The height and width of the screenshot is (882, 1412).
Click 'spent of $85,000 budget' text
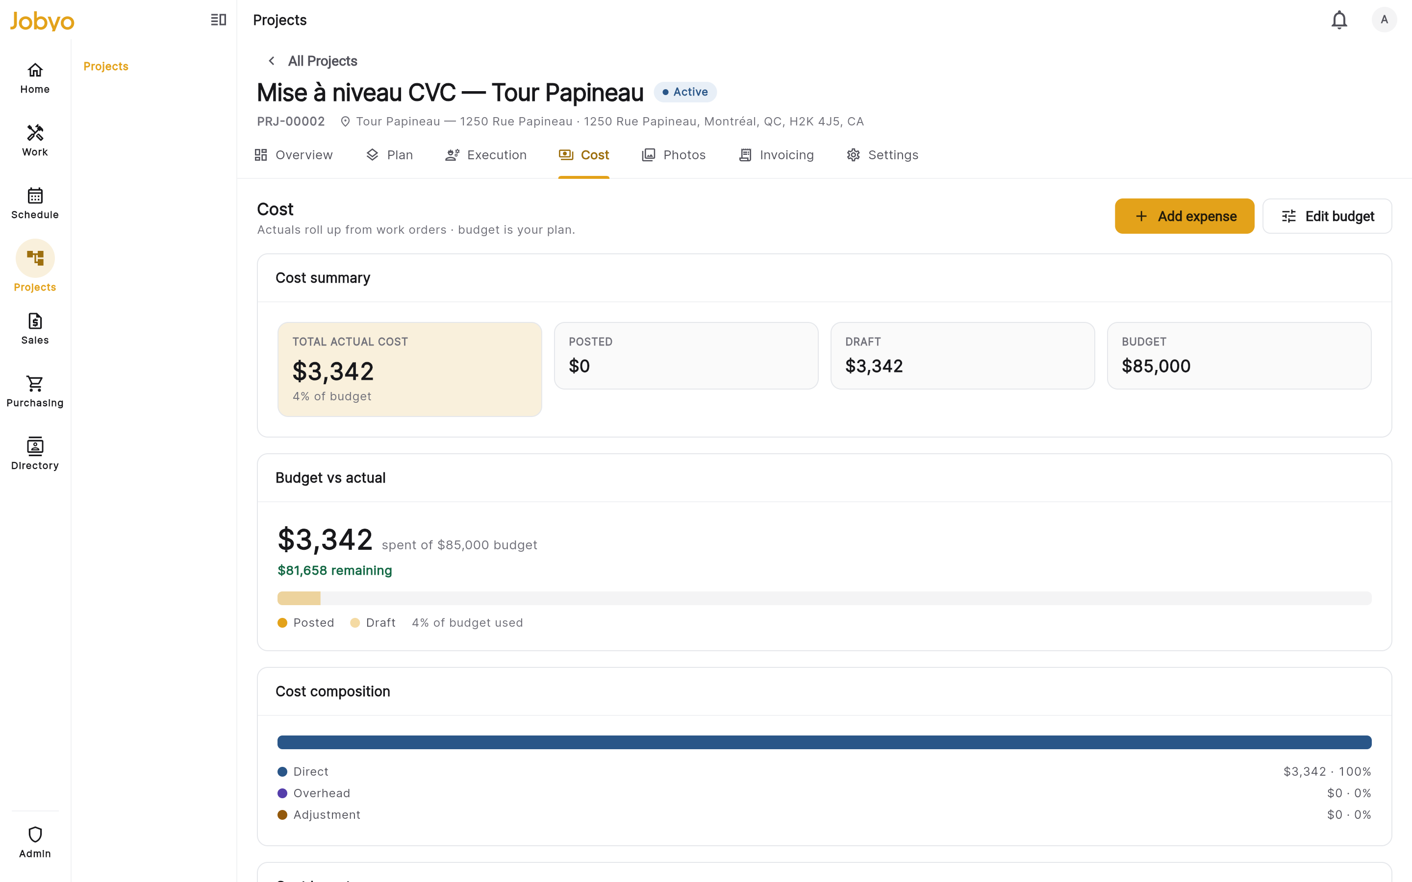459,544
